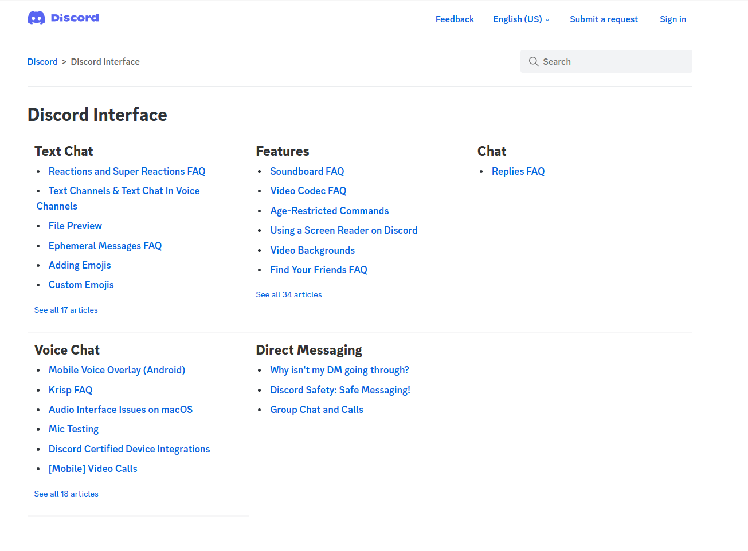Click the magnifier icon in the search box
Screen dimensions: 748x551
click(x=534, y=61)
